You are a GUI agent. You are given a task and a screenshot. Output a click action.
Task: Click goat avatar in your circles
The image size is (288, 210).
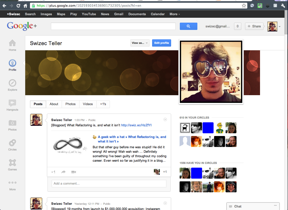pos(185,128)
